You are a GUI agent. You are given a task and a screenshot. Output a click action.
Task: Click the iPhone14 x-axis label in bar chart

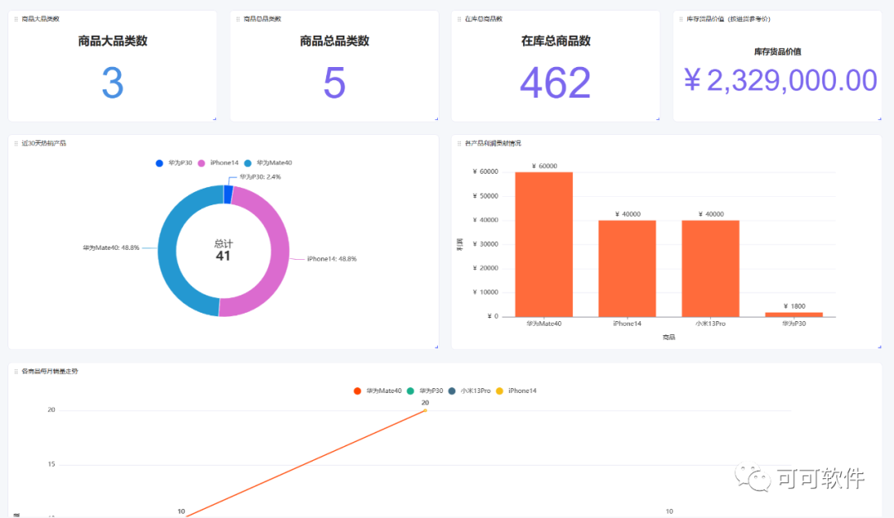tap(627, 324)
